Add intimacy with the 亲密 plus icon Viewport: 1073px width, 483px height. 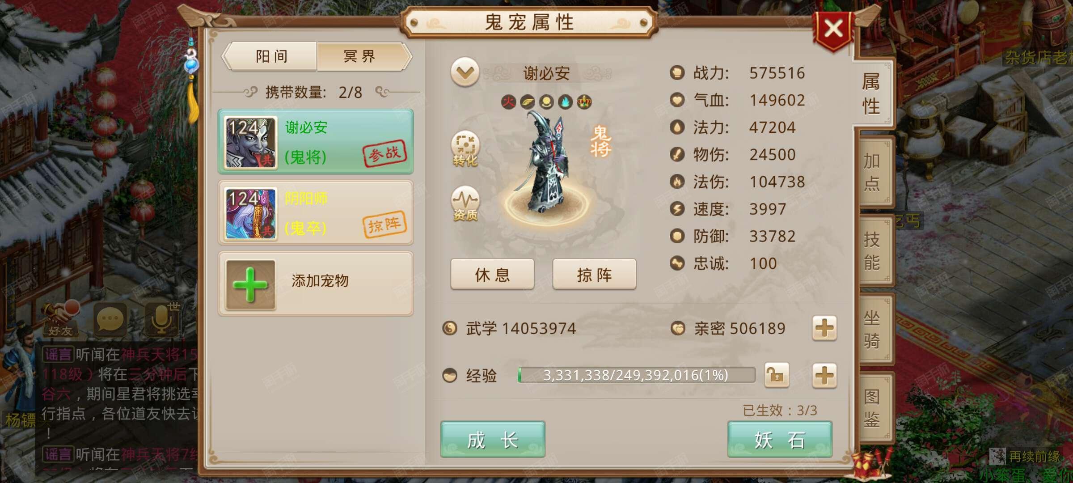pos(824,328)
